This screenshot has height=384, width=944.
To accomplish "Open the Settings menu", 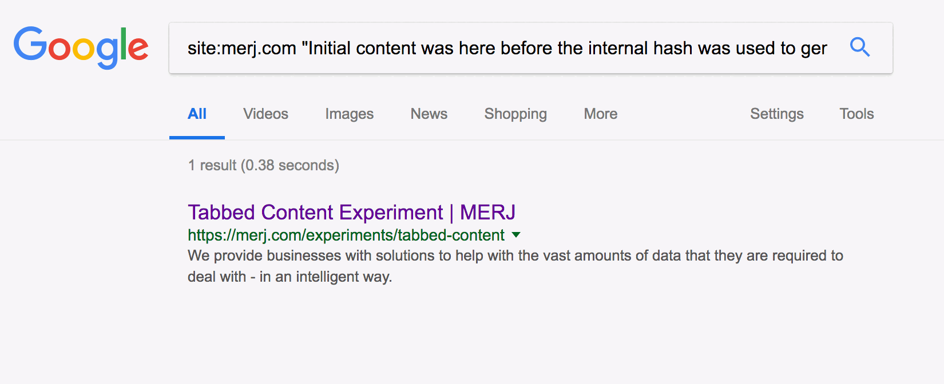I will [x=776, y=114].
